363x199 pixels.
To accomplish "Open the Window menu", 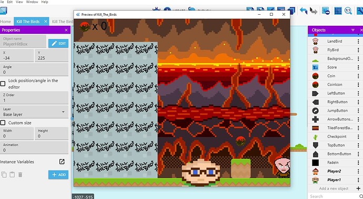I will pos(32,2).
